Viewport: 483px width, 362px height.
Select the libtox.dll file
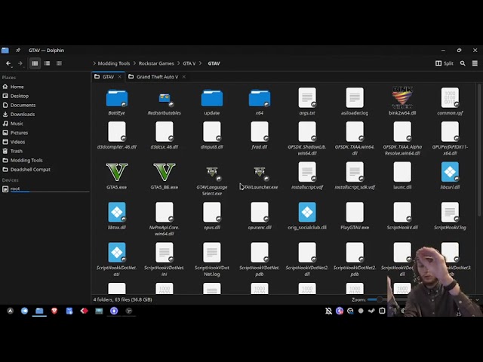click(117, 216)
